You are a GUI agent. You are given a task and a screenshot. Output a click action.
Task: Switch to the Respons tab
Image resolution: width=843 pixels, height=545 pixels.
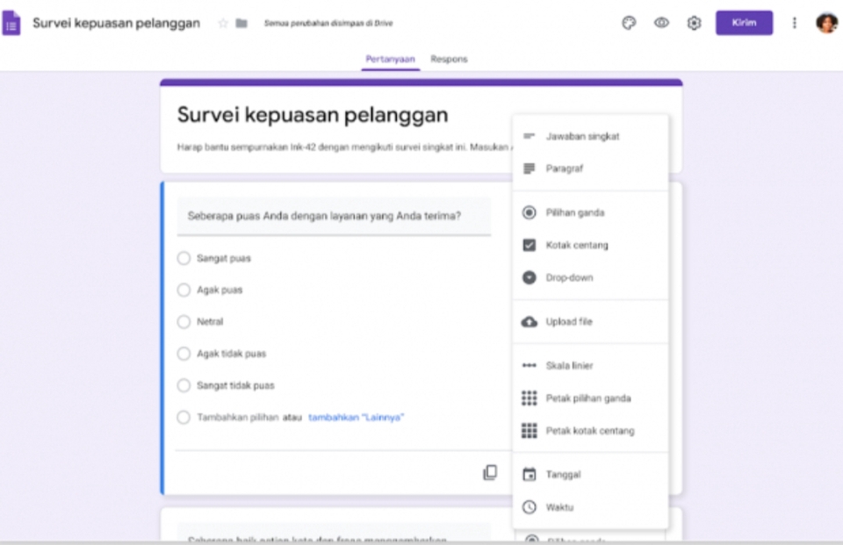pos(448,59)
